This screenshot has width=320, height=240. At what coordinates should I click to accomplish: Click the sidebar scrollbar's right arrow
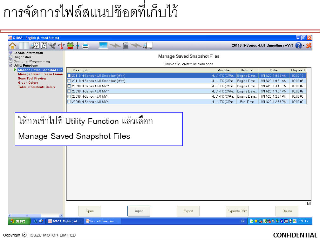[61, 215]
